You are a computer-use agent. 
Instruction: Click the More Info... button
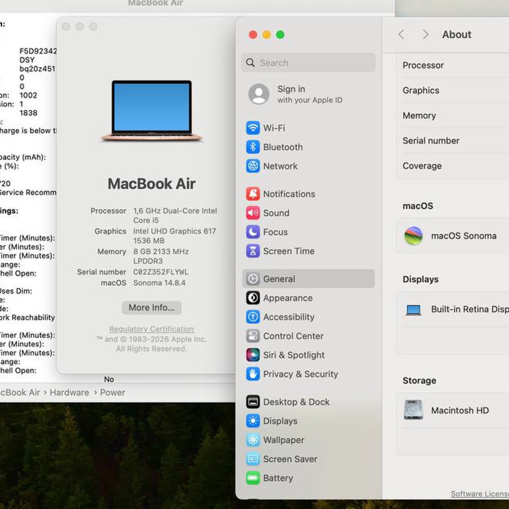click(x=151, y=307)
